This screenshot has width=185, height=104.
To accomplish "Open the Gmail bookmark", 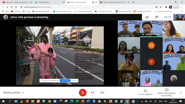I will tap(26, 11).
